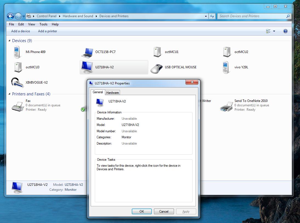The width and height of the screenshot is (300, 223).
Task: Click the Back navigation arrow
Action: pos(10,16)
